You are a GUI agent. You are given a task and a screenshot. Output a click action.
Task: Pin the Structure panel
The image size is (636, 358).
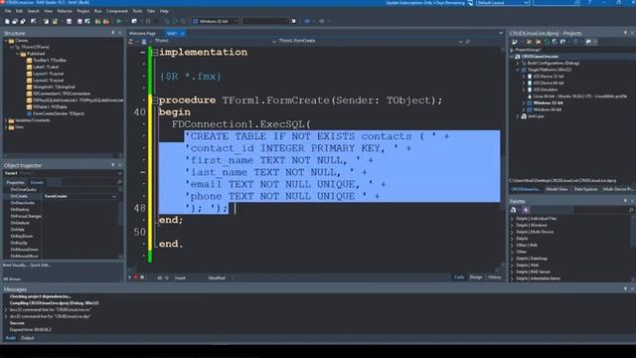coord(113,33)
